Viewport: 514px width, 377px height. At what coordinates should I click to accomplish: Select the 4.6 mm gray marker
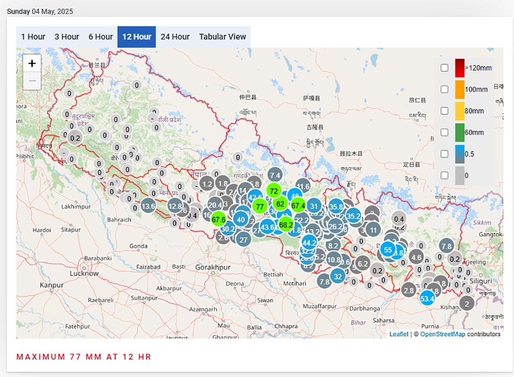(416, 257)
